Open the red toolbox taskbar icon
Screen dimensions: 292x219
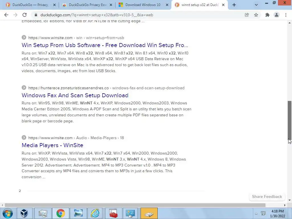click(113, 213)
